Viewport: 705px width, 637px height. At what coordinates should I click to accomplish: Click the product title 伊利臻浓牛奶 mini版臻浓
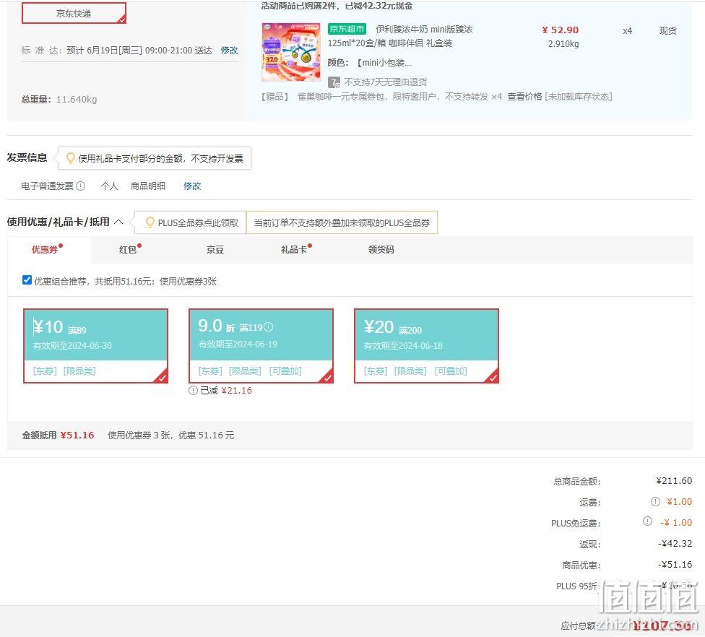(424, 30)
